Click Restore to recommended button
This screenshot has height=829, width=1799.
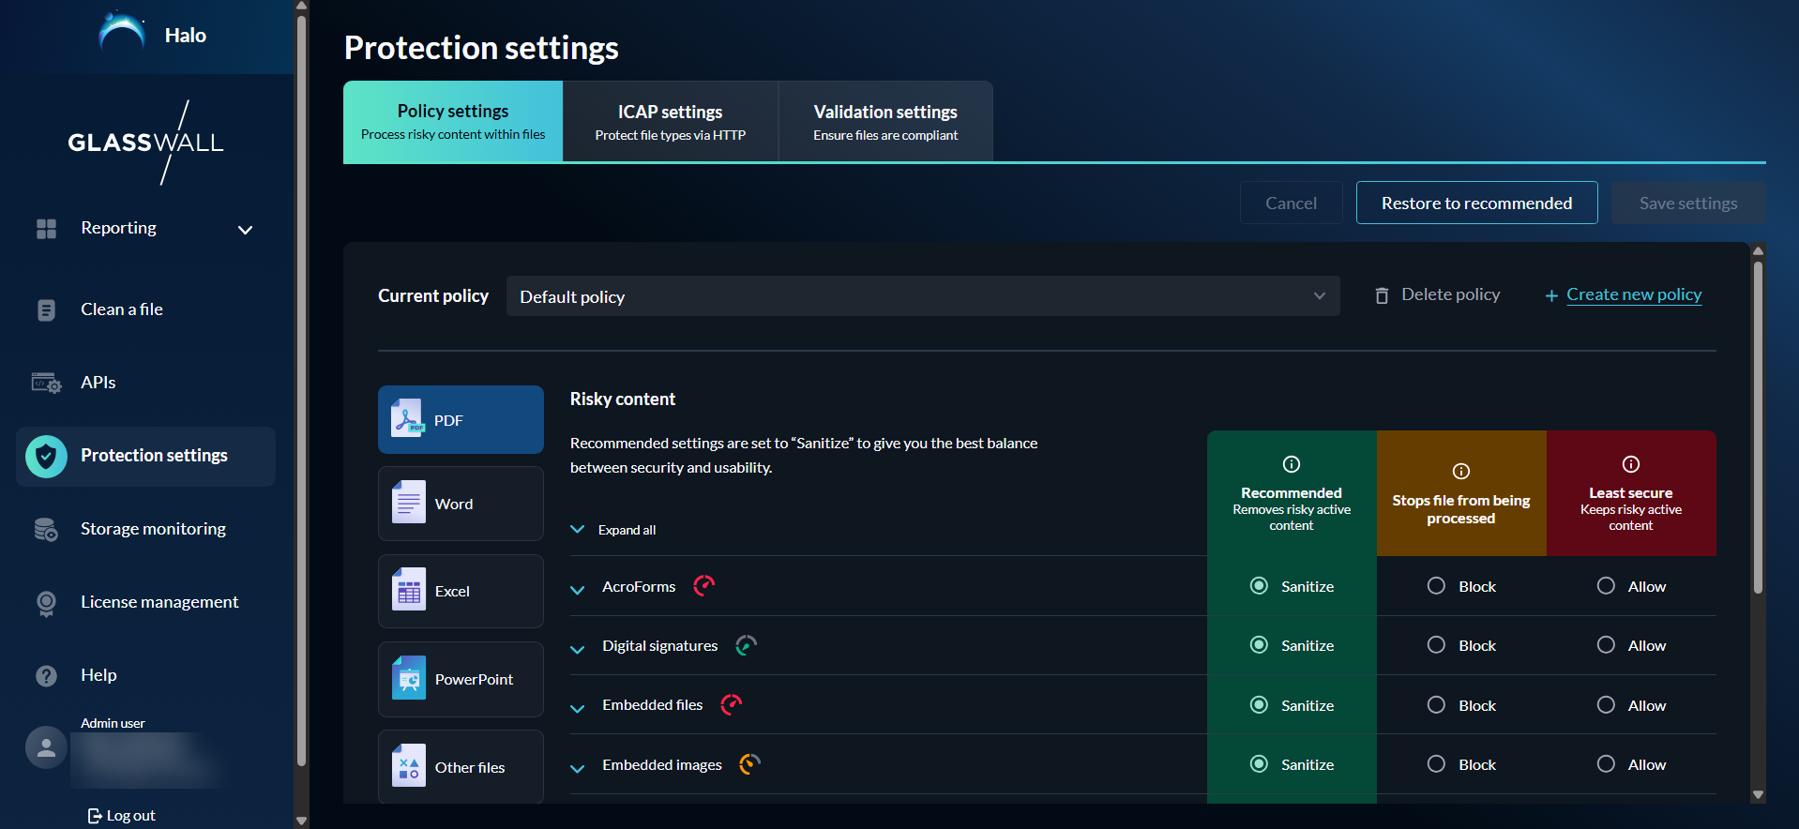(x=1476, y=203)
